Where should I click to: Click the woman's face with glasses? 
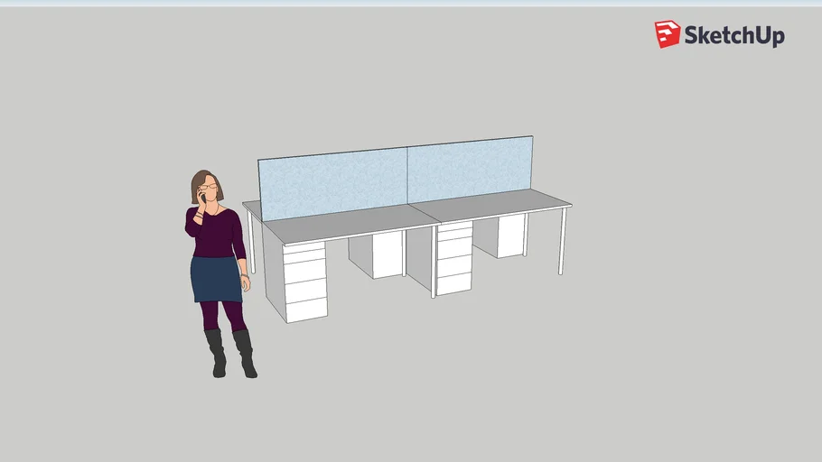pos(210,187)
